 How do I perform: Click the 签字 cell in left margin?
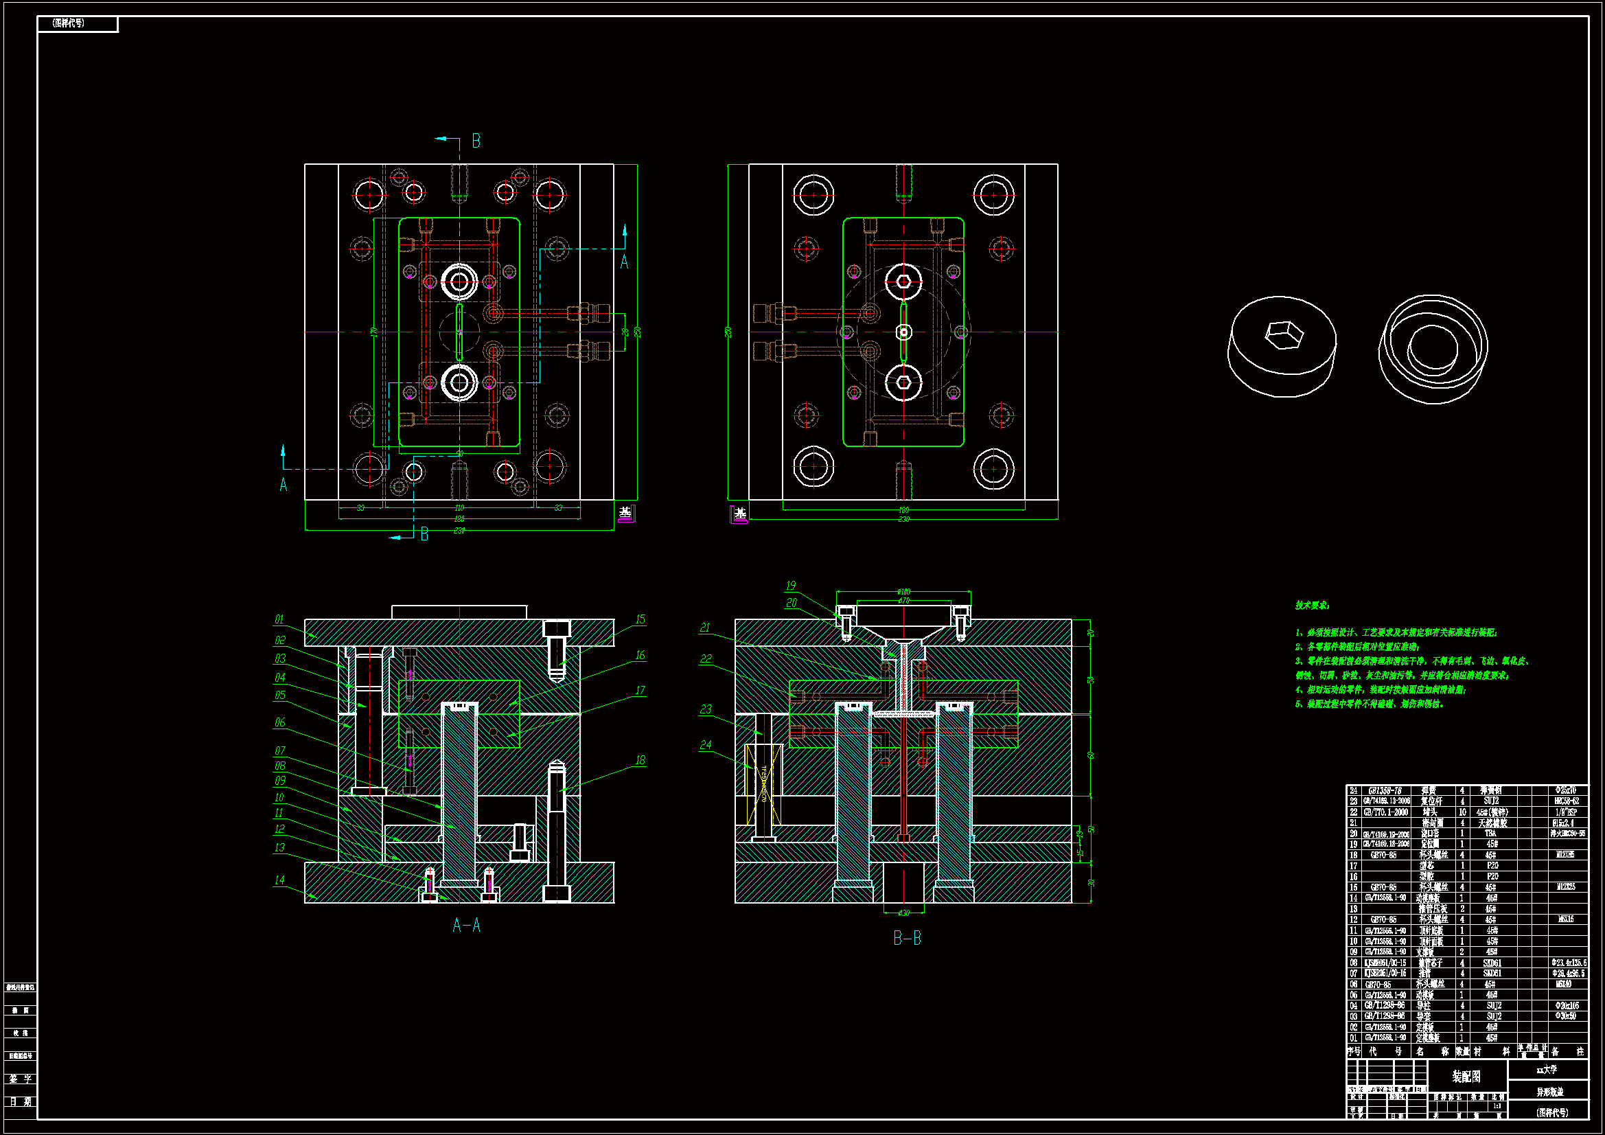(21, 1079)
